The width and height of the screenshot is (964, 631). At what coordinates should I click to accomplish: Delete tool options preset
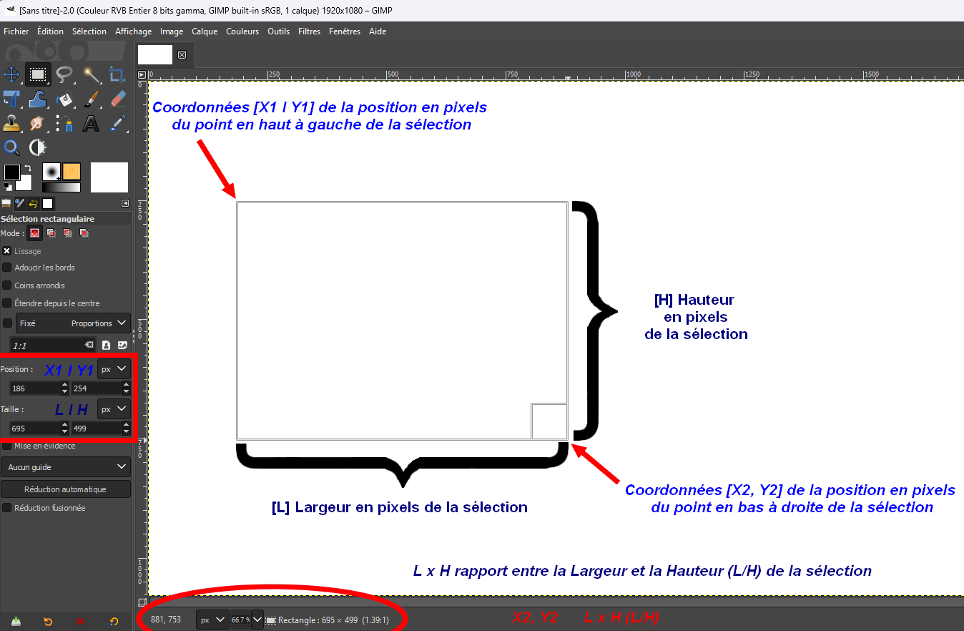[81, 621]
